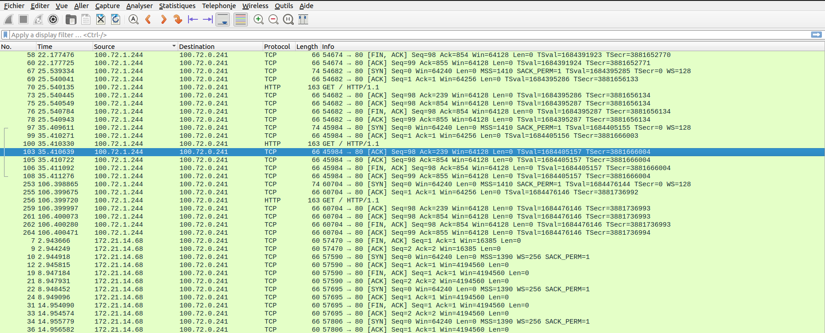The width and height of the screenshot is (825, 333).
Task: Click the Source column sort arrow
Action: pos(174,46)
